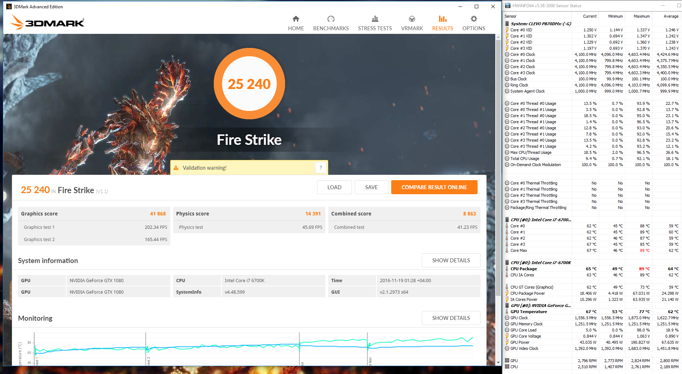Viewport: 682px width, 374px height.
Task: Click the Maximum column header in HWiNFO
Action: (x=642, y=16)
